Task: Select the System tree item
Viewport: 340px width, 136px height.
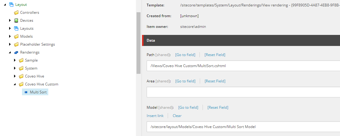Action: (x=31, y=68)
